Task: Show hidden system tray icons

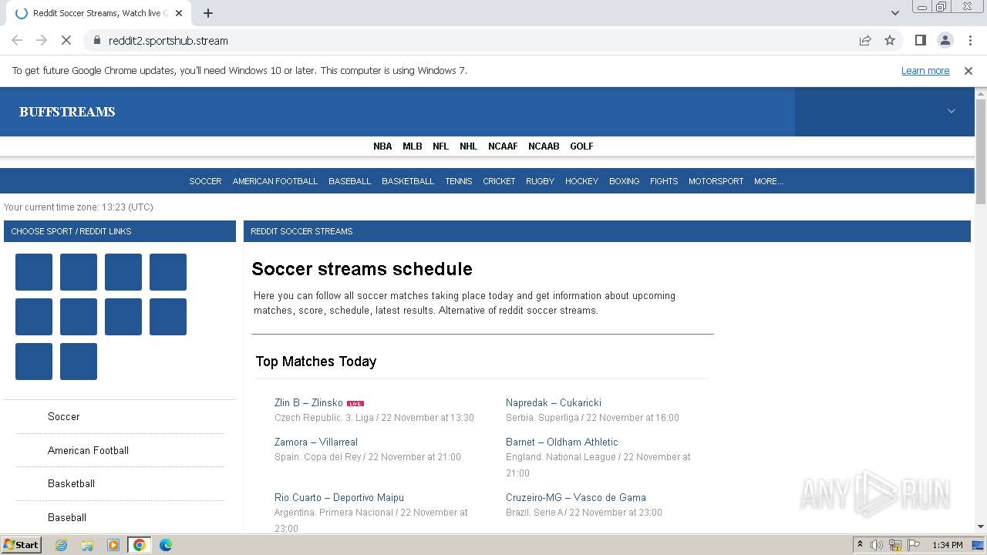Action: (x=860, y=545)
